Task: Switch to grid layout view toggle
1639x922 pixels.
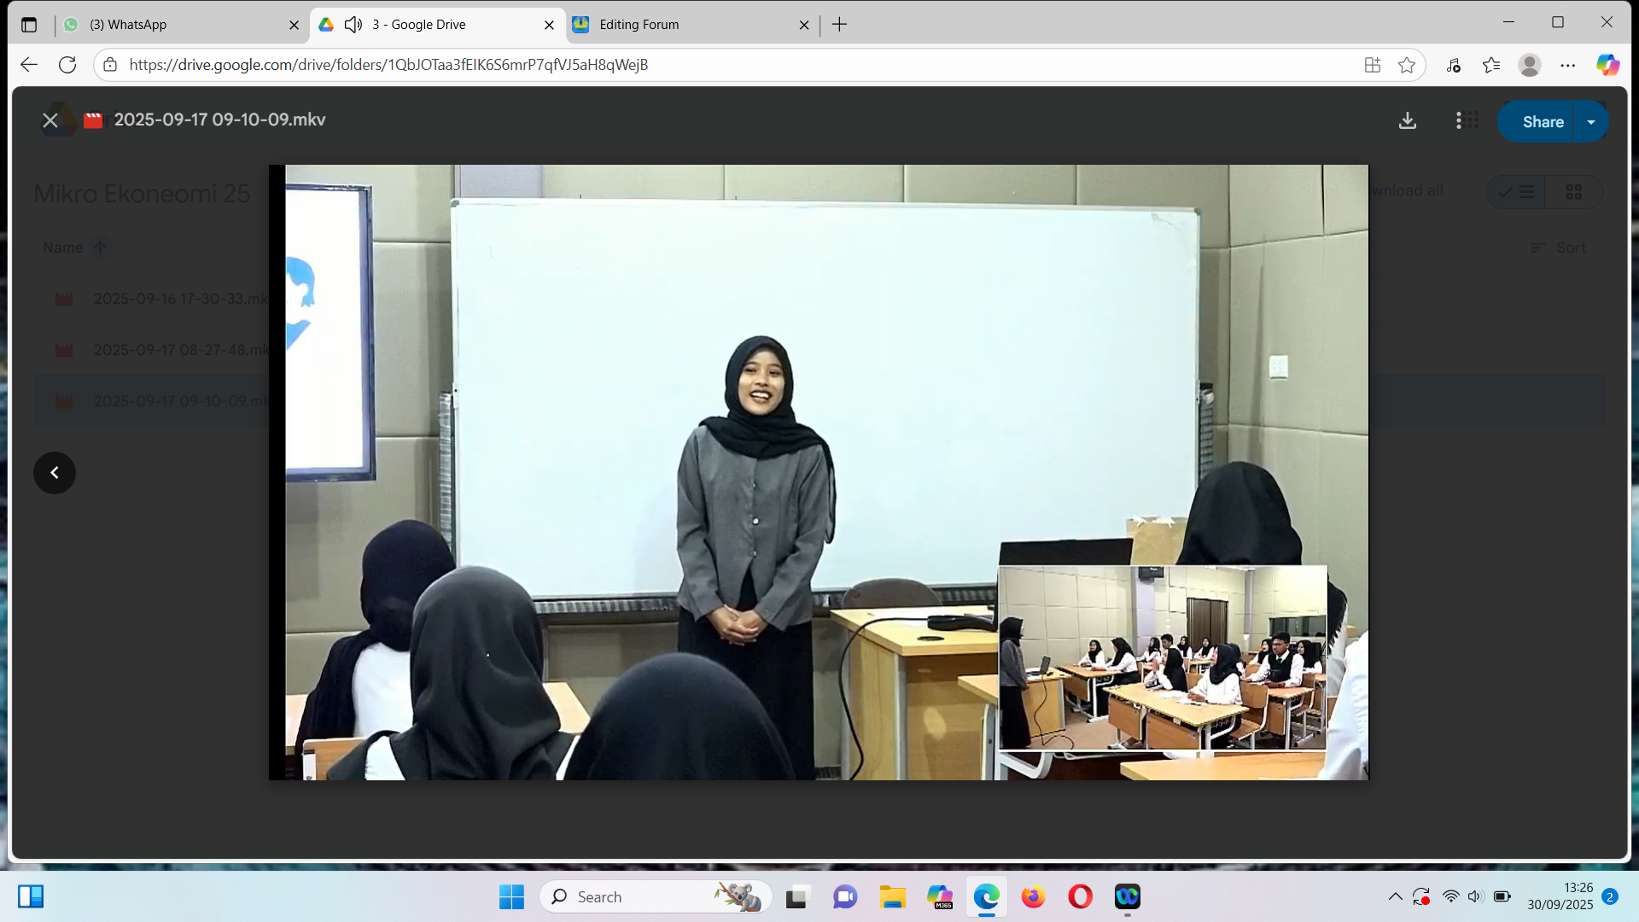Action: [1573, 192]
